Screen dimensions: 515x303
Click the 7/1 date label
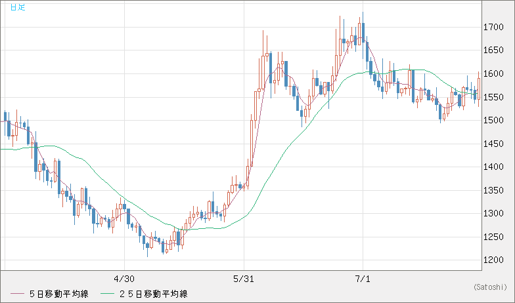point(363,279)
